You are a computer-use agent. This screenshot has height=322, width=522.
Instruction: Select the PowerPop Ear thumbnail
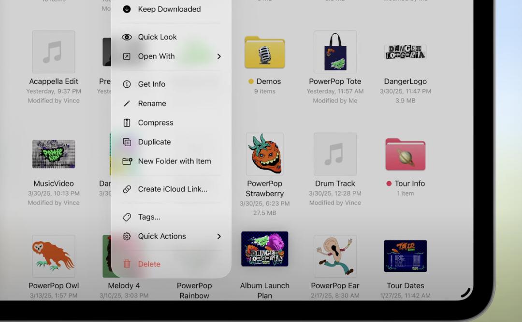point(335,256)
